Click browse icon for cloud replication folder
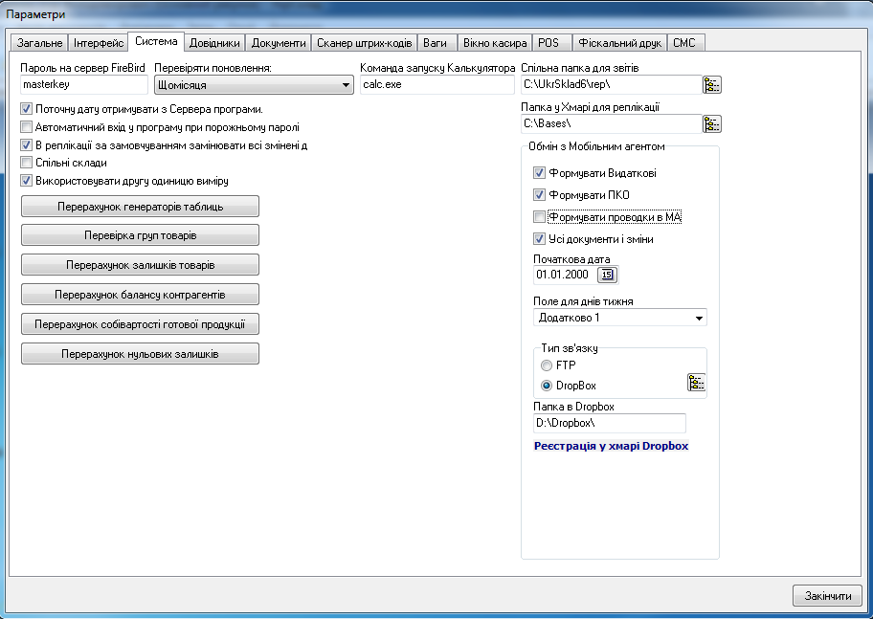 [x=711, y=124]
